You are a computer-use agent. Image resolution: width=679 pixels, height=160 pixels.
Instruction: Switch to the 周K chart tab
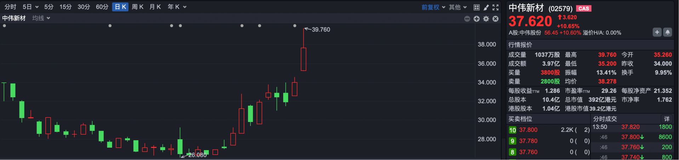[137, 7]
